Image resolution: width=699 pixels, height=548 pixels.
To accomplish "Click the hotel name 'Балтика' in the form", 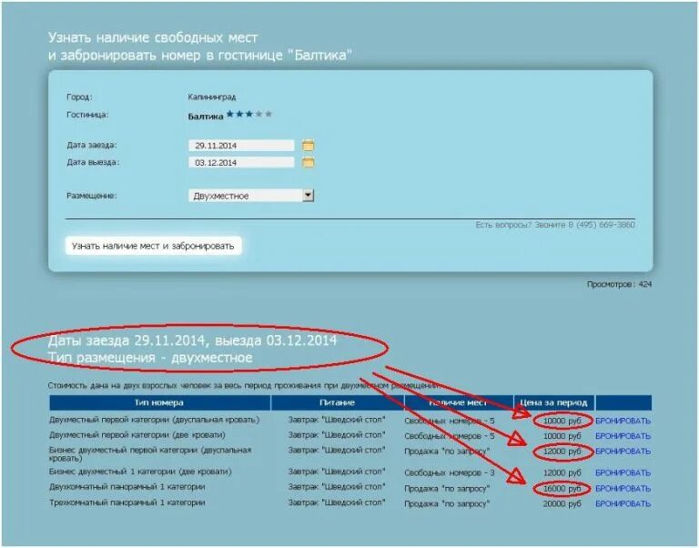I will tap(206, 117).
